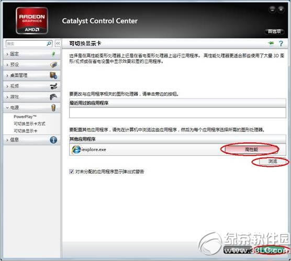The image size is (291, 261).
Task: Click the empty recent applications list box
Action: (177, 112)
